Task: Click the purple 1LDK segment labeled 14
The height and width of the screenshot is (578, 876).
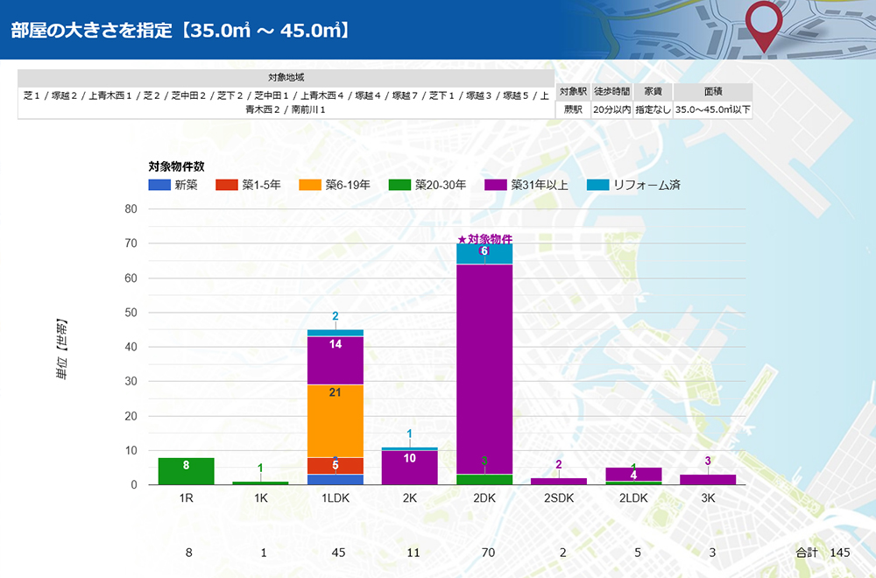Action: pos(336,360)
